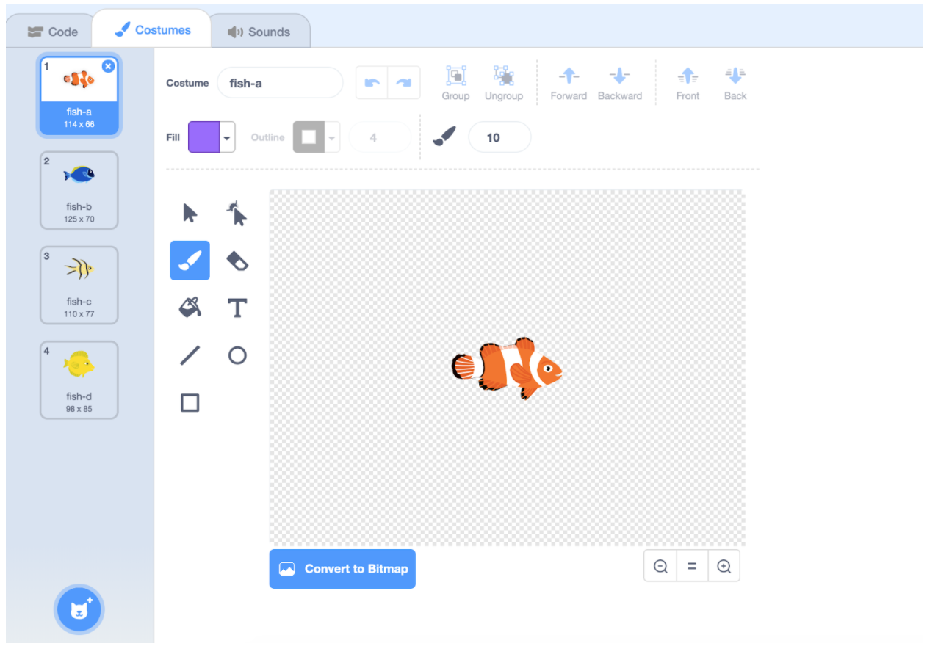
Task: Open the Costumes tab
Action: (x=152, y=30)
